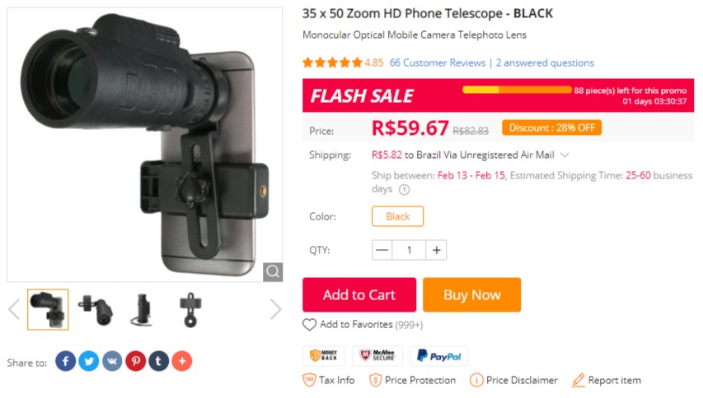
Task: Click the magnifier zoom icon on image
Action: 273,271
